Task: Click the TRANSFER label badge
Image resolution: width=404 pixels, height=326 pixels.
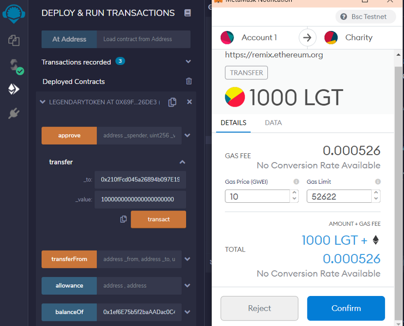Action: (x=246, y=72)
